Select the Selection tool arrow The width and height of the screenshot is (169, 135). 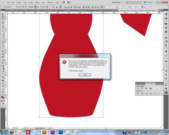tap(3, 14)
